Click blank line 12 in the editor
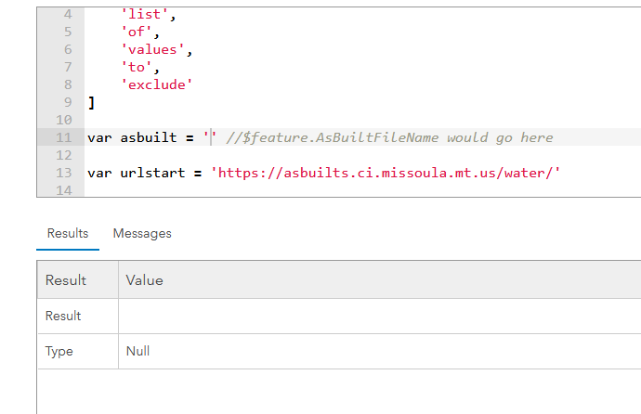 [362, 155]
